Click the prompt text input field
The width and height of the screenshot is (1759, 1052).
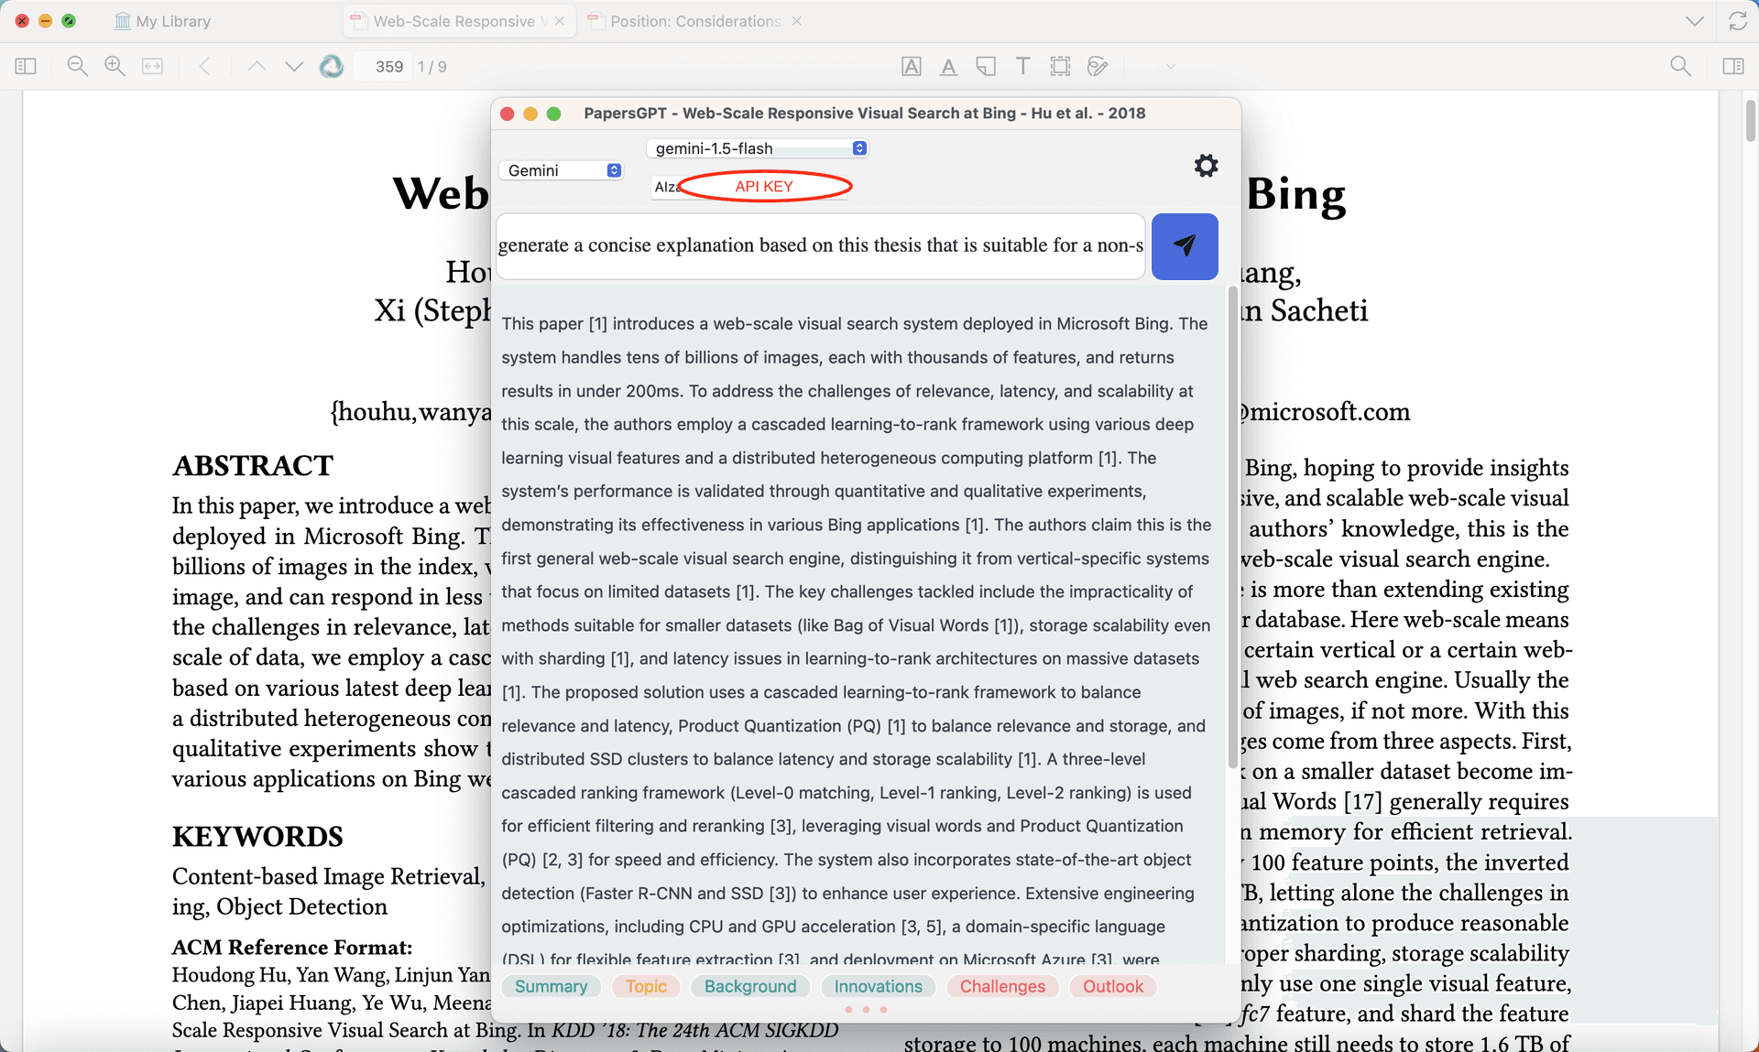[x=820, y=245]
